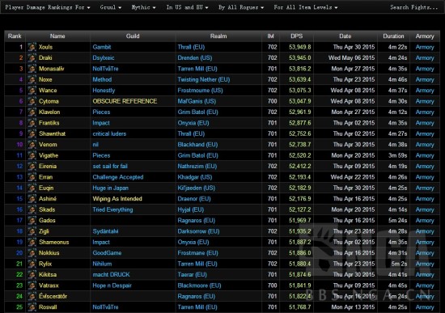445x313 pixels.
Task: Click the rogue class icon beside Rosvall
Action: point(32,307)
